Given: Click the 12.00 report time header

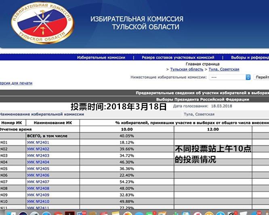Looking at the screenshot, I should [213, 129].
